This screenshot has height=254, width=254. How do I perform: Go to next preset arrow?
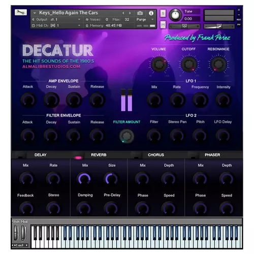click(x=130, y=13)
